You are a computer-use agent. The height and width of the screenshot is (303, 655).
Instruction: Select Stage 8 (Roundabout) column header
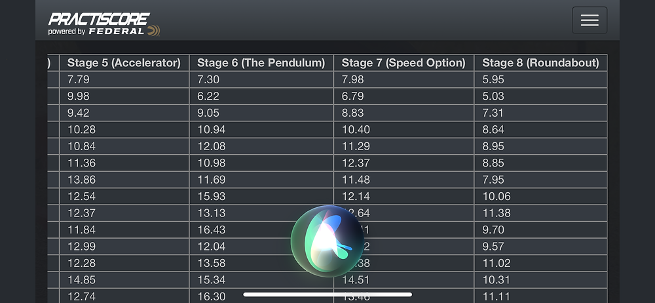pos(540,63)
